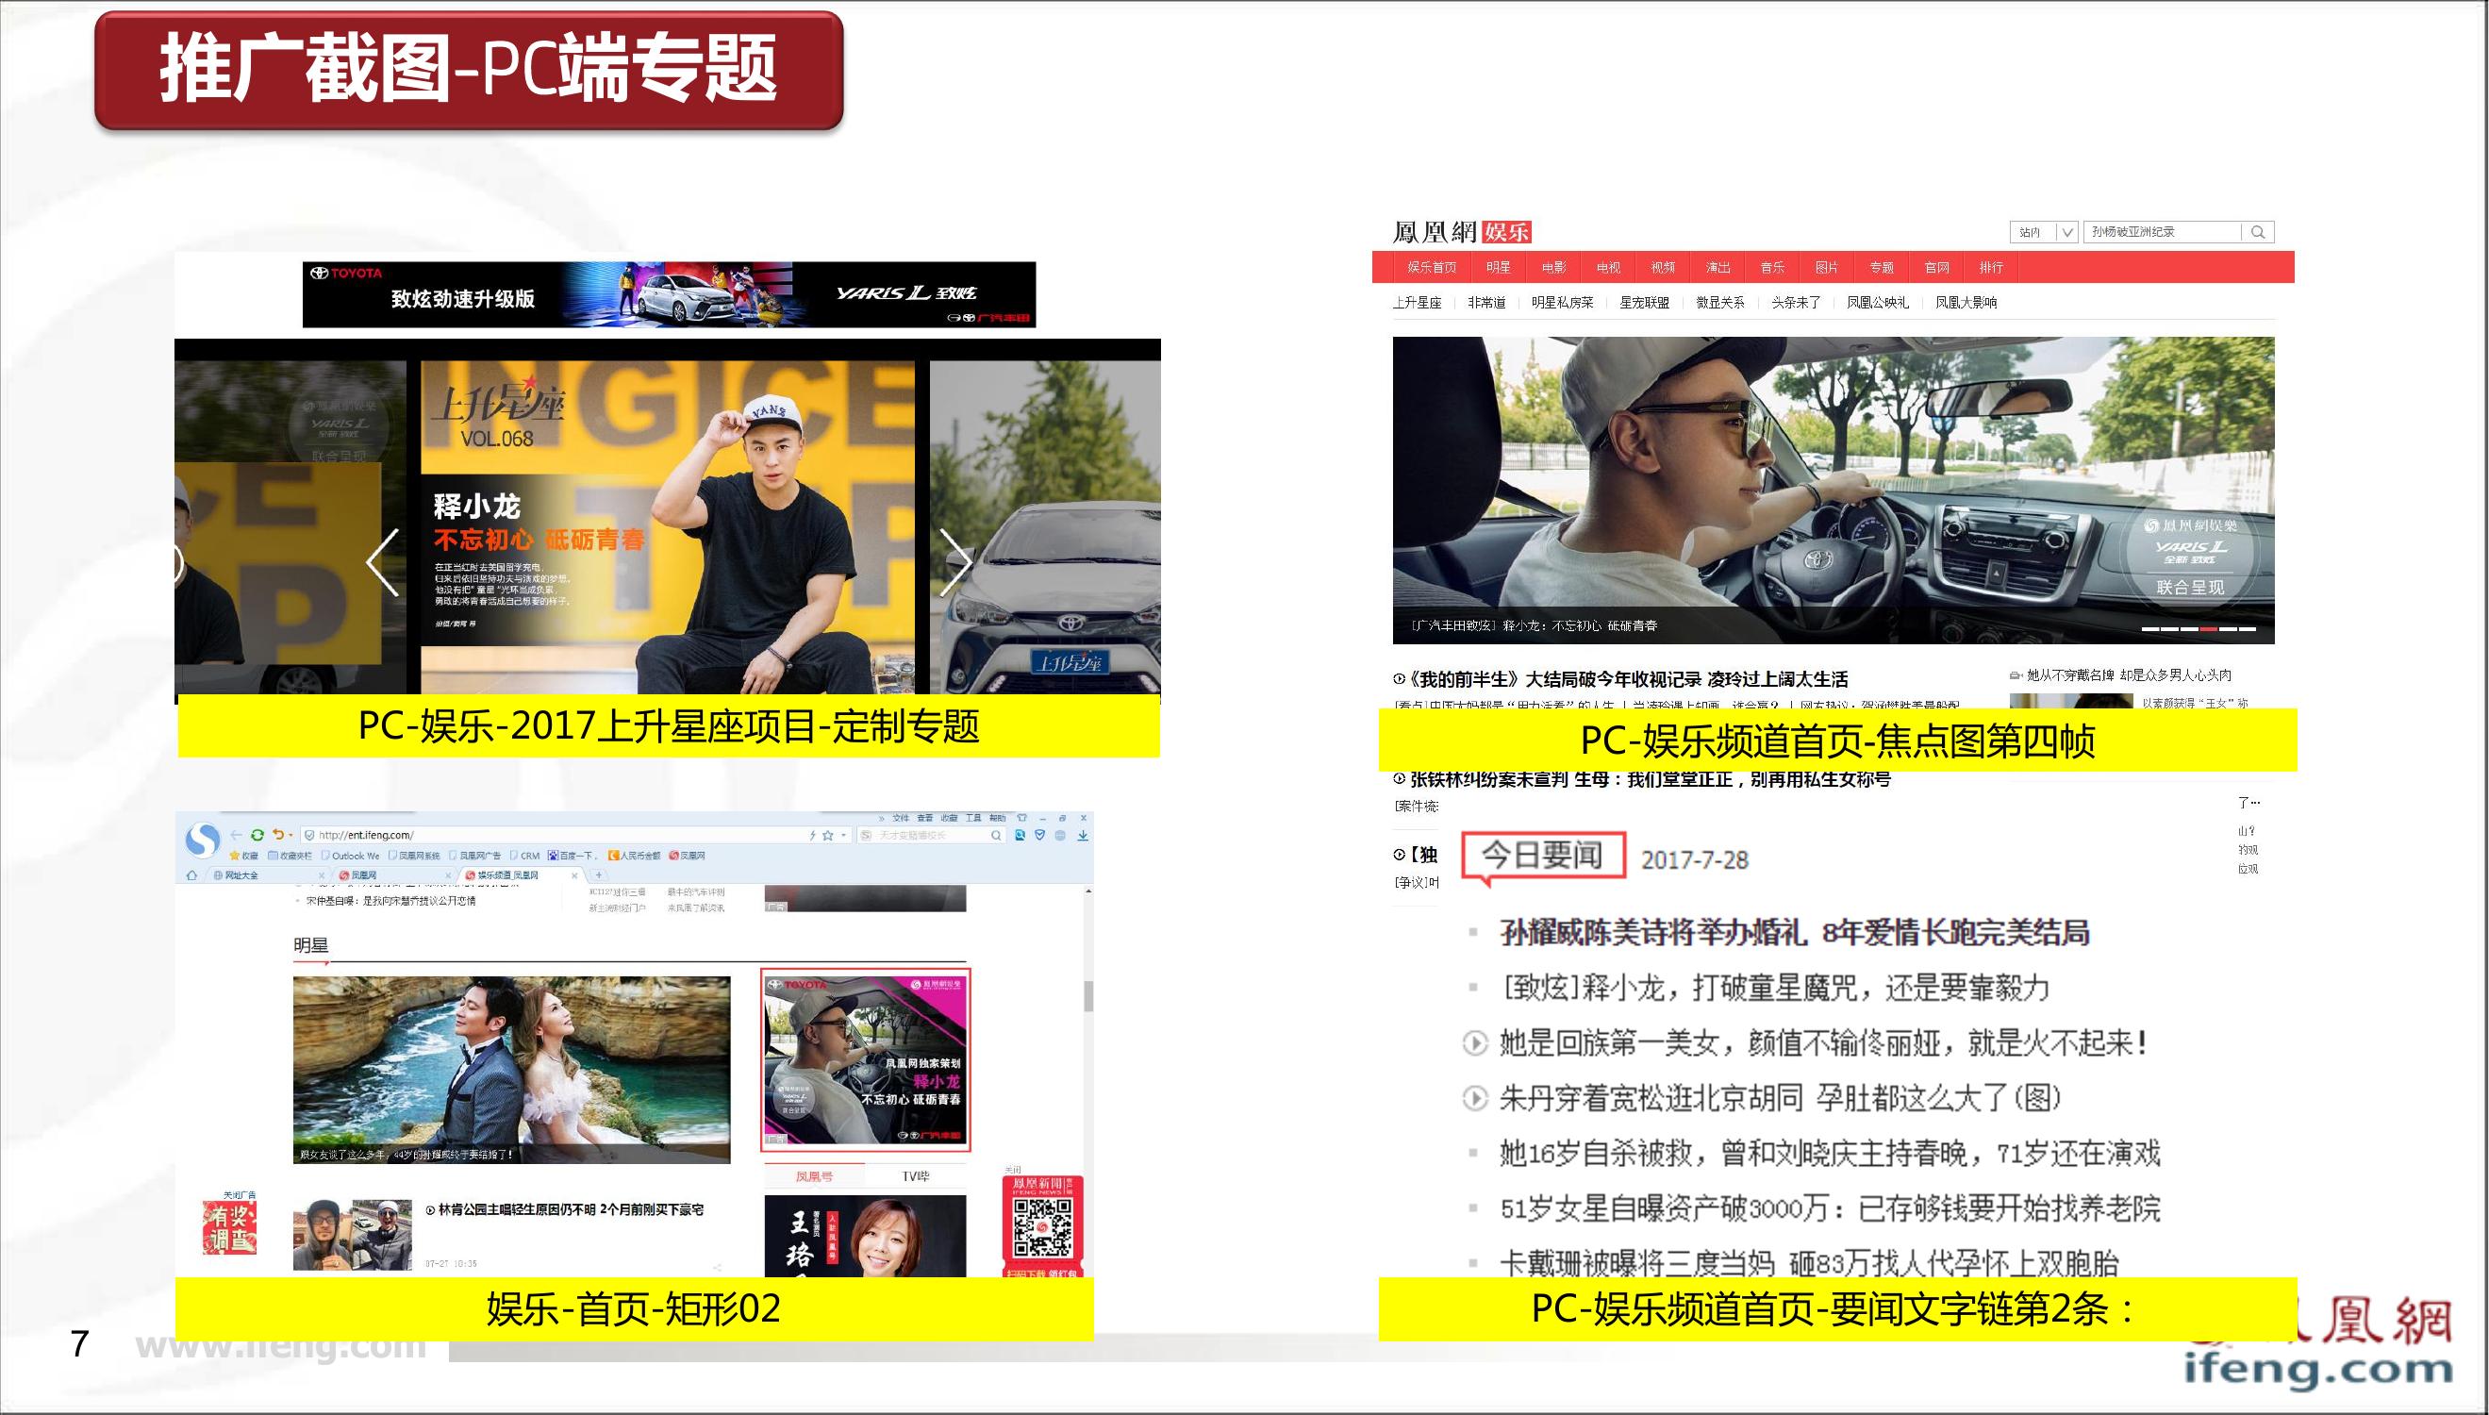Click search field reading 孙杨破亚洲纪录
This screenshot has width=2489, height=1415.
click(2164, 232)
